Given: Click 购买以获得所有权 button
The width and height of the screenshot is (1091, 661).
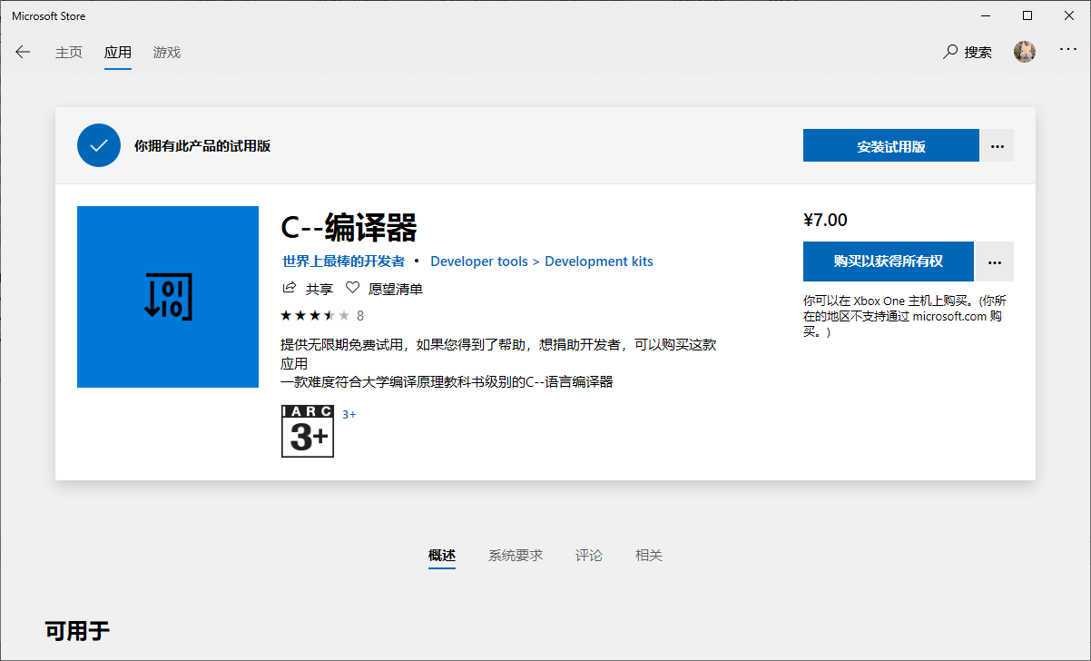Looking at the screenshot, I should [x=888, y=261].
